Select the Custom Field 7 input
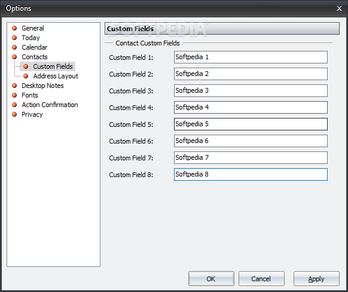This screenshot has height=292, width=348. pyautogui.click(x=251, y=157)
